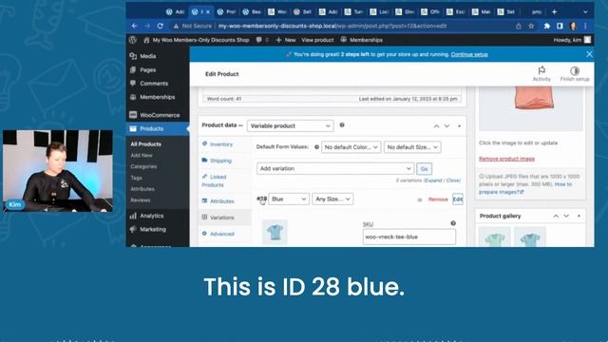The width and height of the screenshot is (608, 342).
Task: Open the Activity panel
Action: [541, 74]
